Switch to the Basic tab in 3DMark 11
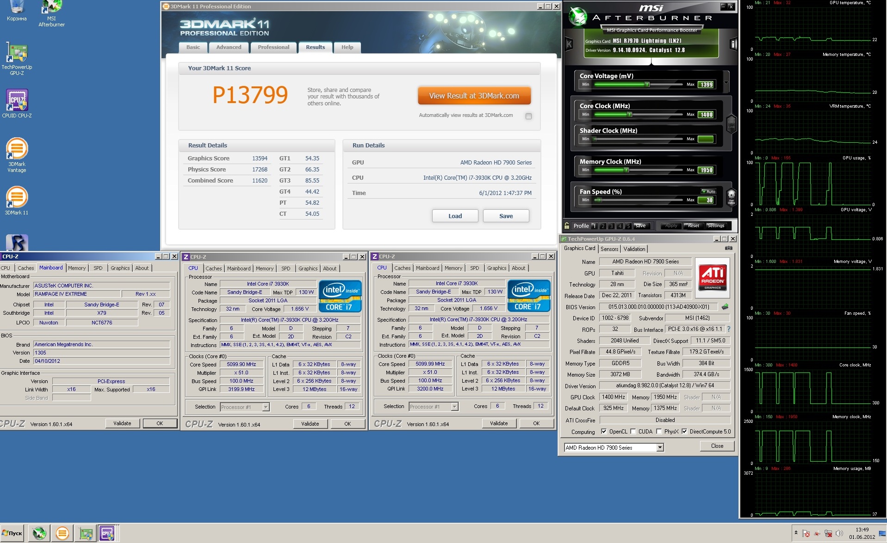The width and height of the screenshot is (887, 543). click(193, 47)
